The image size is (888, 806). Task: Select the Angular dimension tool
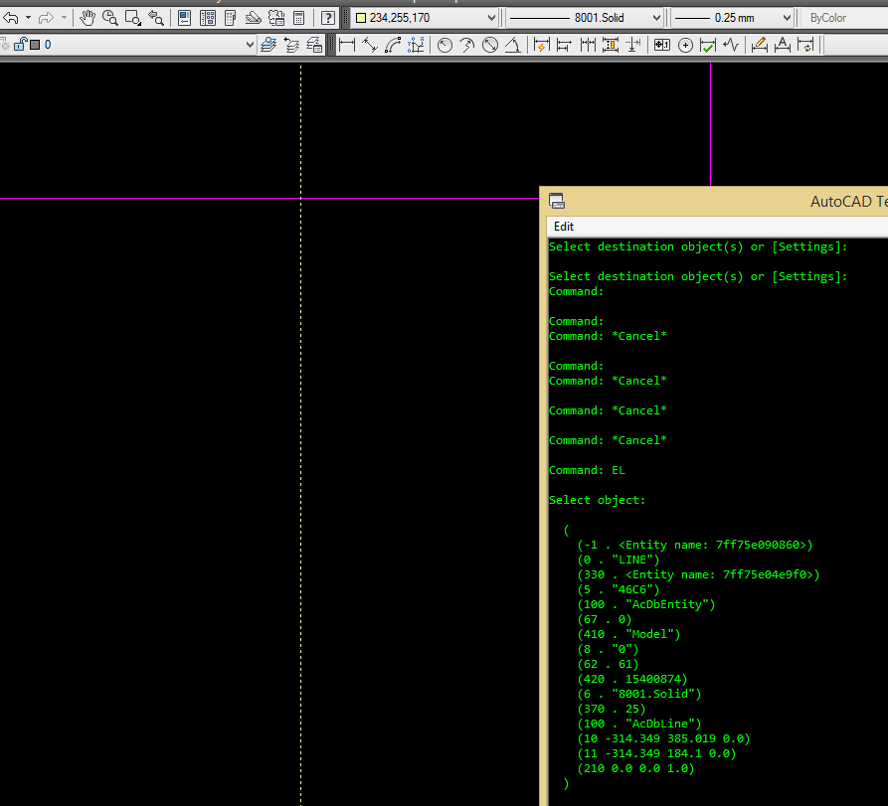[x=512, y=45]
